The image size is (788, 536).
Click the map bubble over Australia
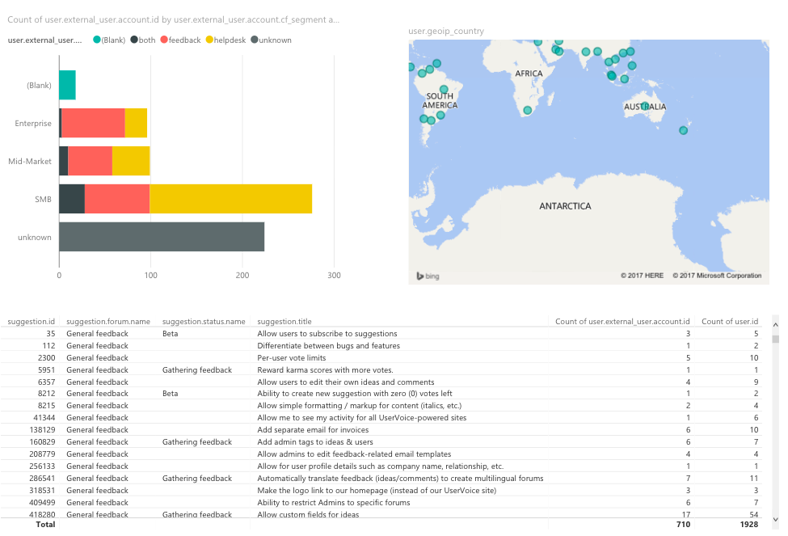click(x=645, y=107)
